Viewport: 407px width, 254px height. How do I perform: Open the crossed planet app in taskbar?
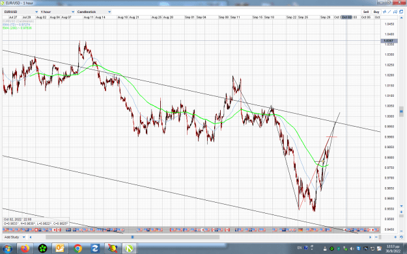(113, 249)
